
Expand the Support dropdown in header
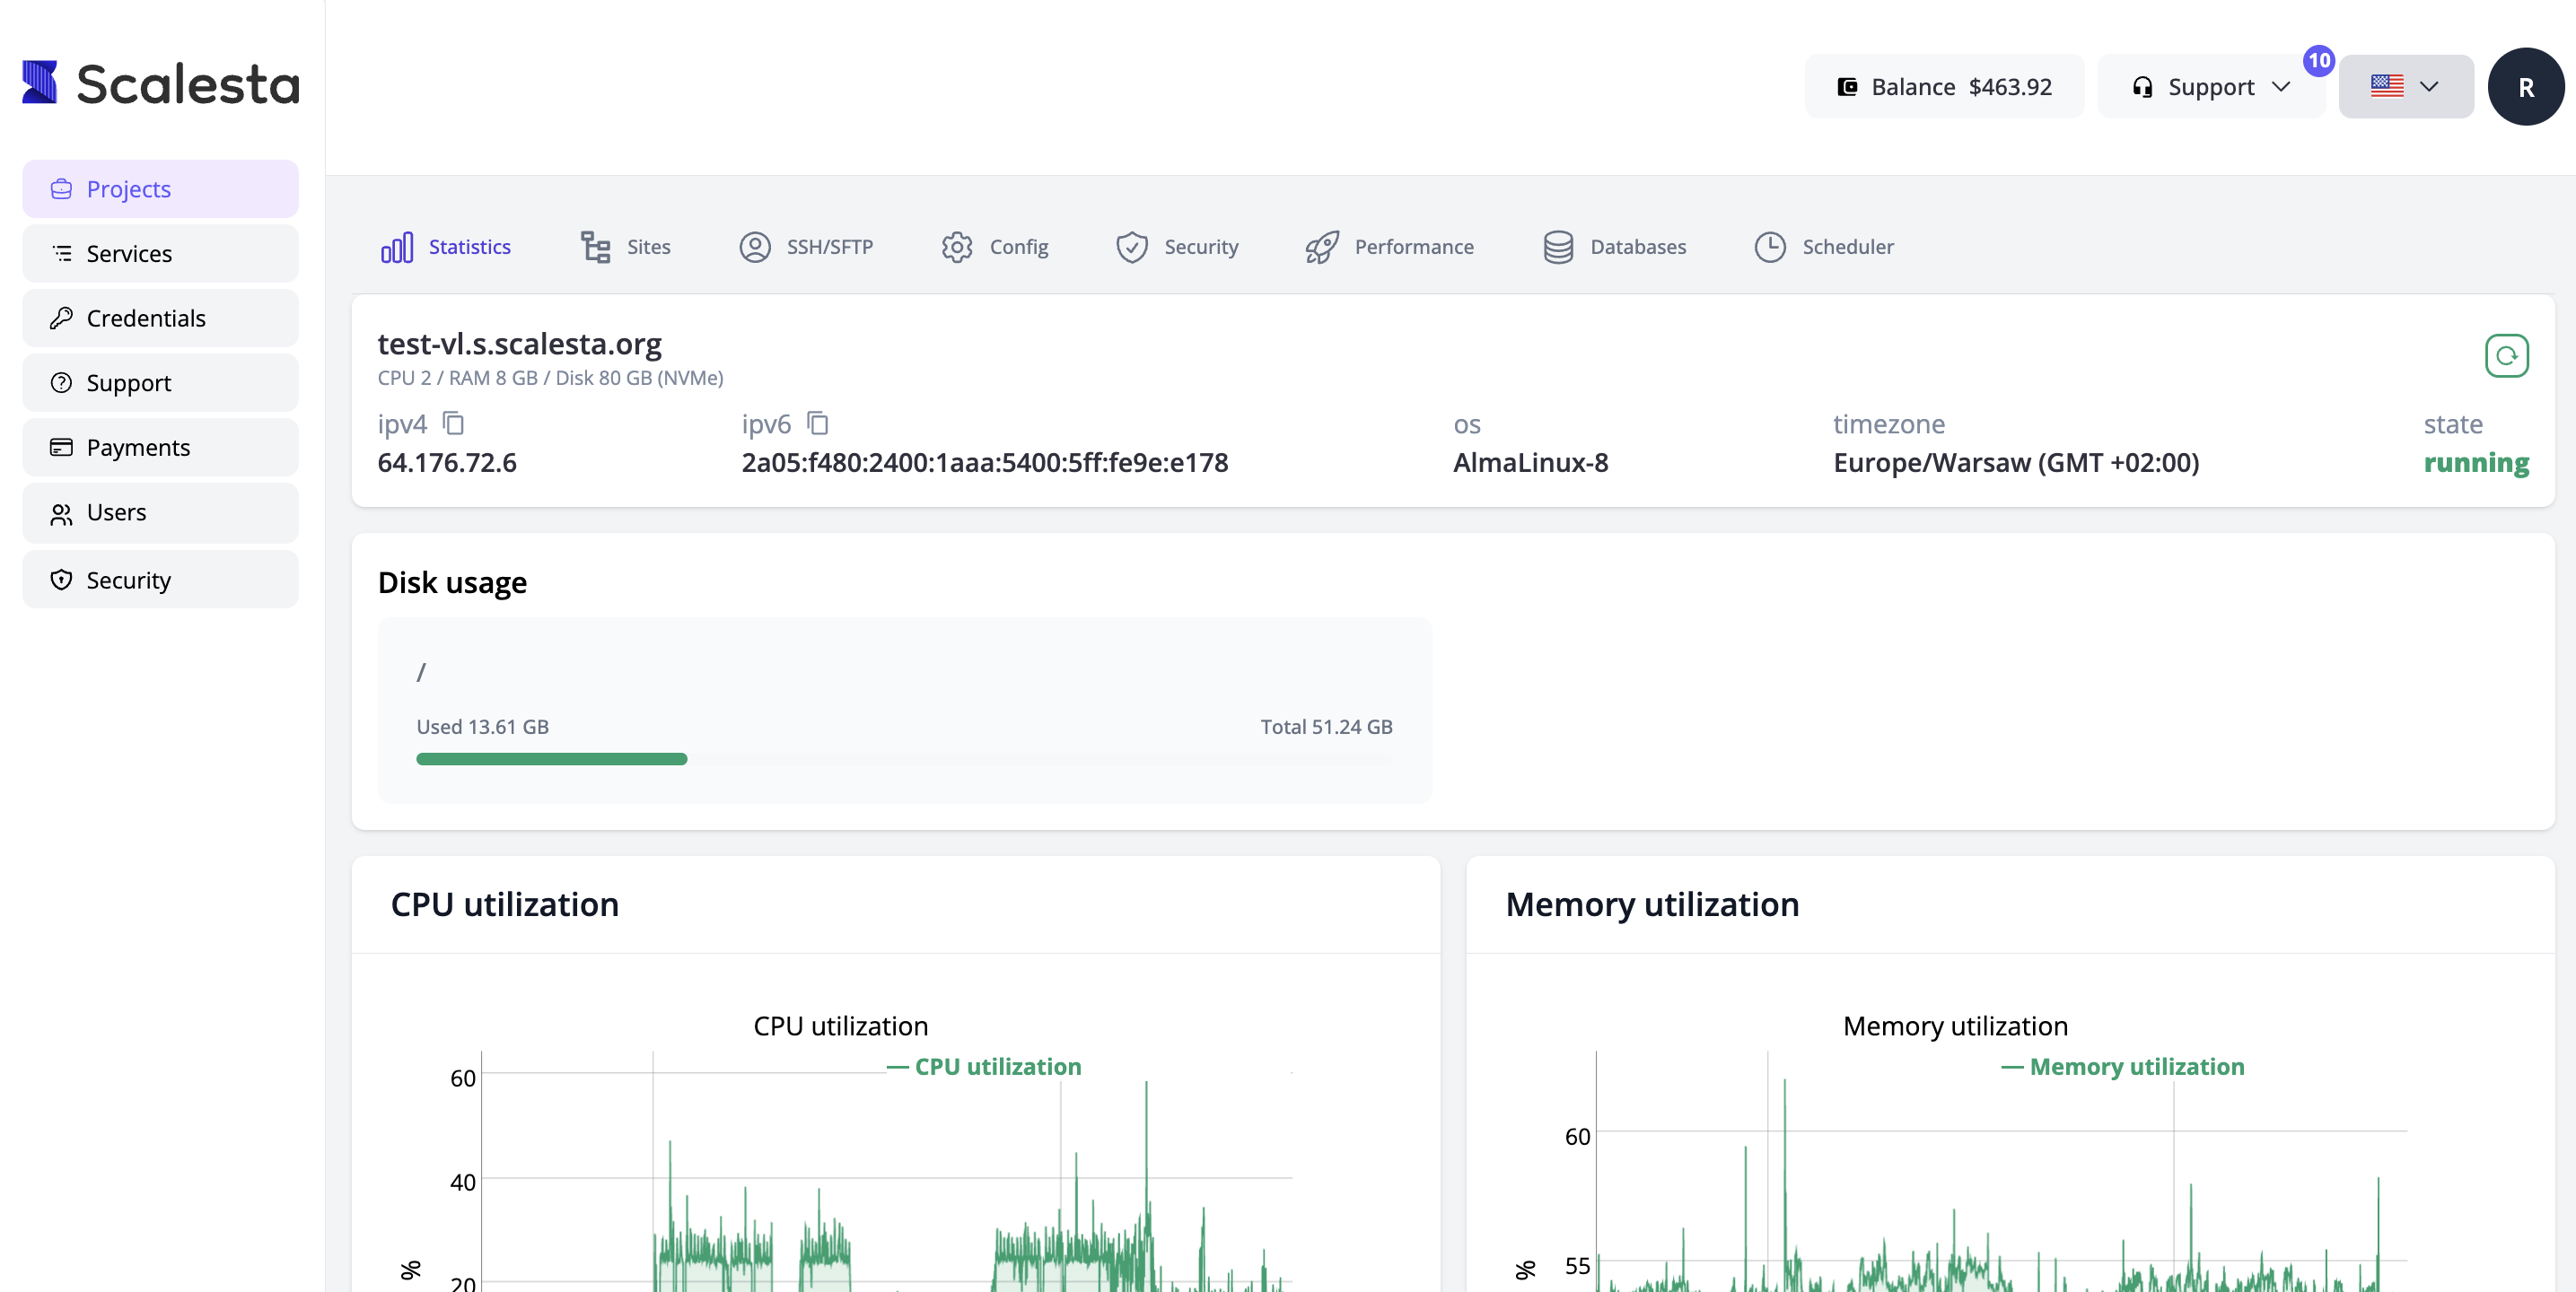click(x=2211, y=87)
